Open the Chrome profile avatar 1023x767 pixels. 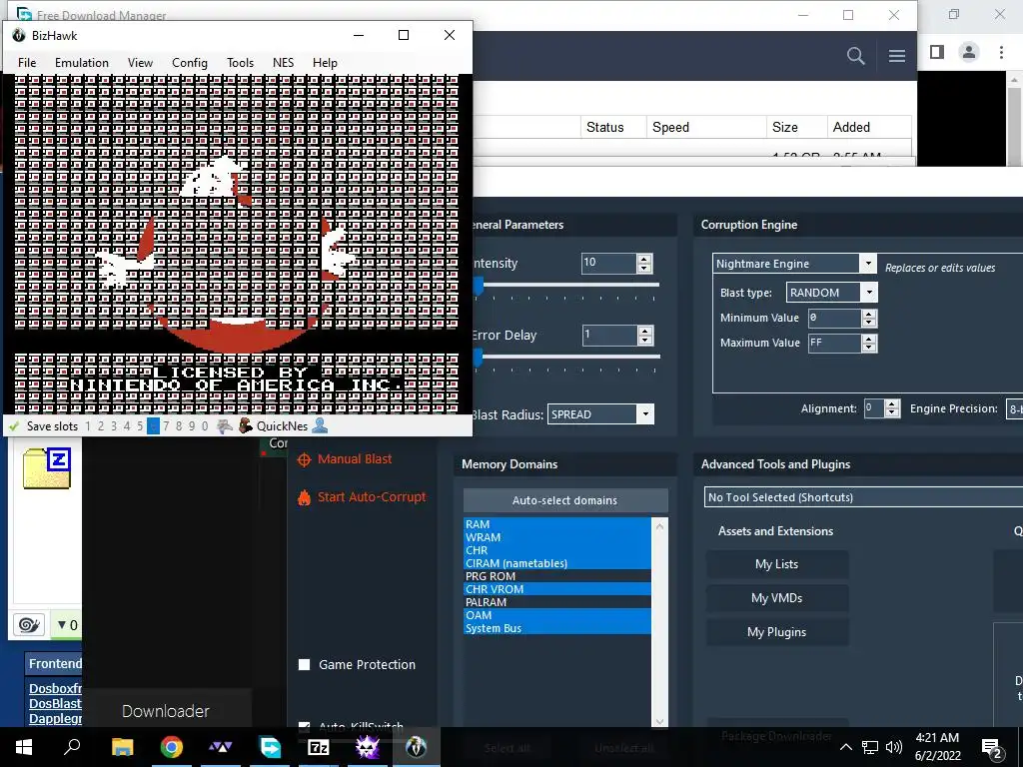tap(969, 52)
